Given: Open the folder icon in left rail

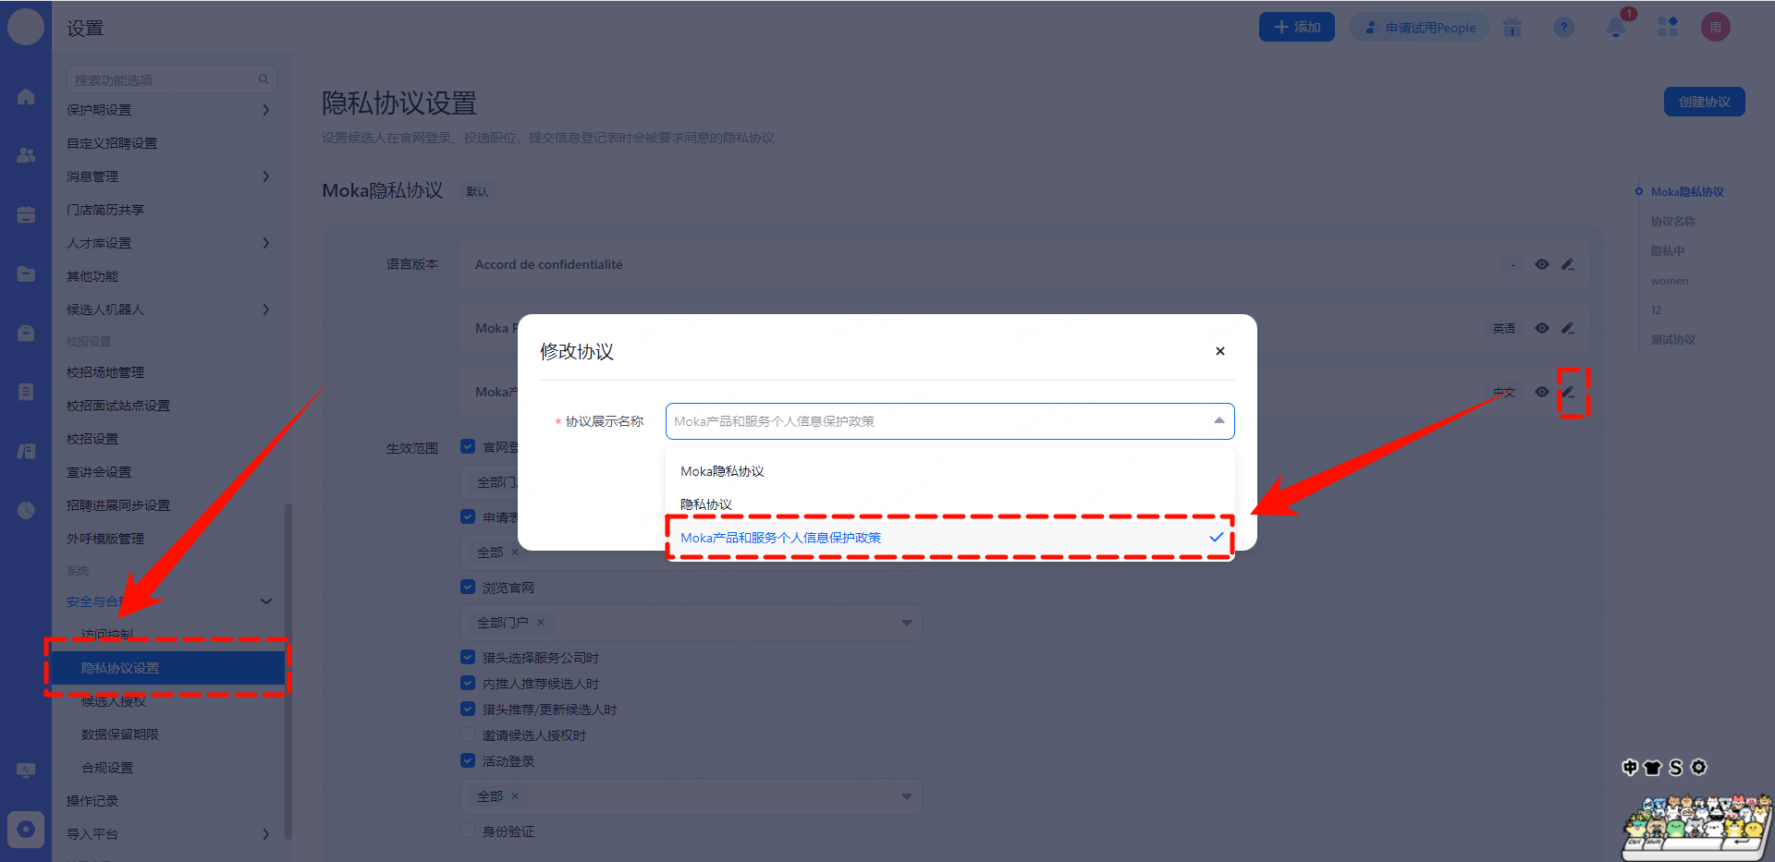Looking at the screenshot, I should click(26, 273).
